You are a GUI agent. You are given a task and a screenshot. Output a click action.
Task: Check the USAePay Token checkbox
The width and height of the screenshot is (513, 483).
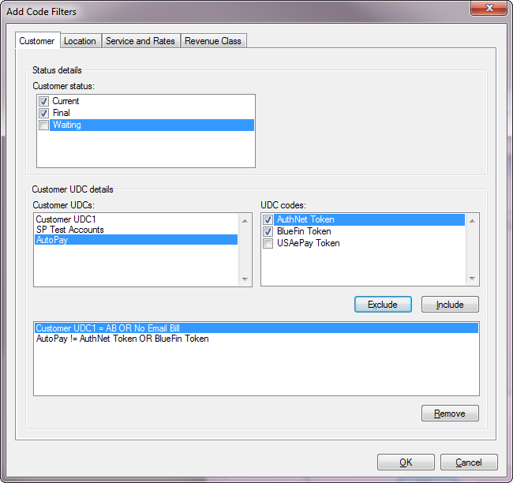coord(268,243)
